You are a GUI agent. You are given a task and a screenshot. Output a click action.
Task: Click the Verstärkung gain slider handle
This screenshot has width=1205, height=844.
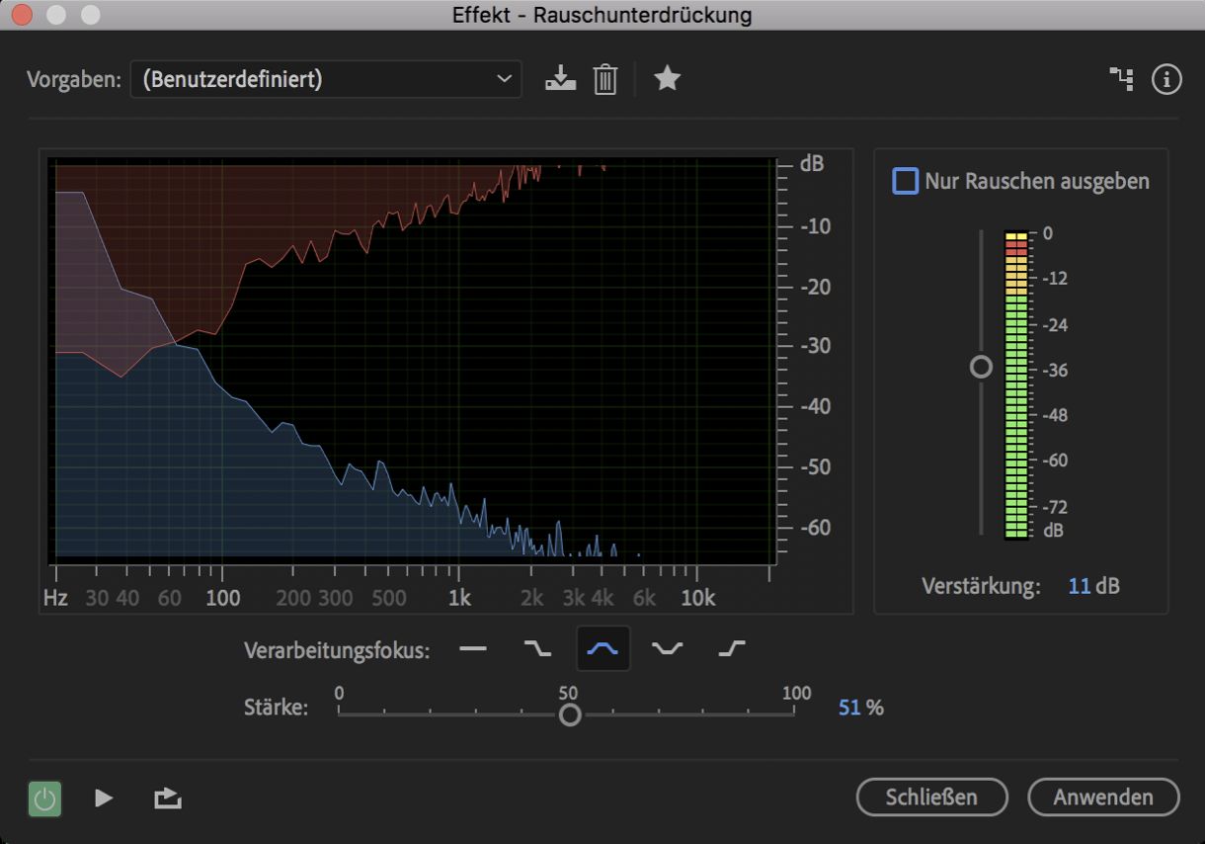click(x=981, y=367)
